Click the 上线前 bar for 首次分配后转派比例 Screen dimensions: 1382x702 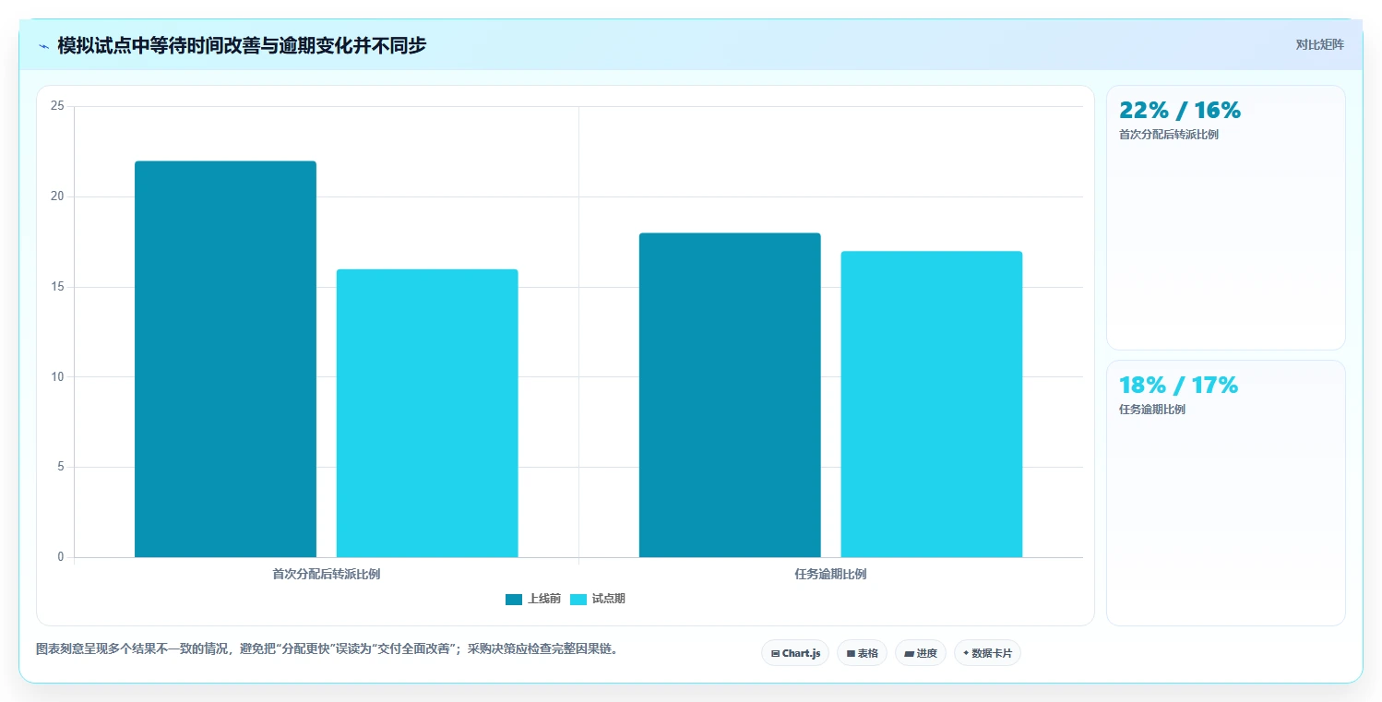tap(225, 359)
